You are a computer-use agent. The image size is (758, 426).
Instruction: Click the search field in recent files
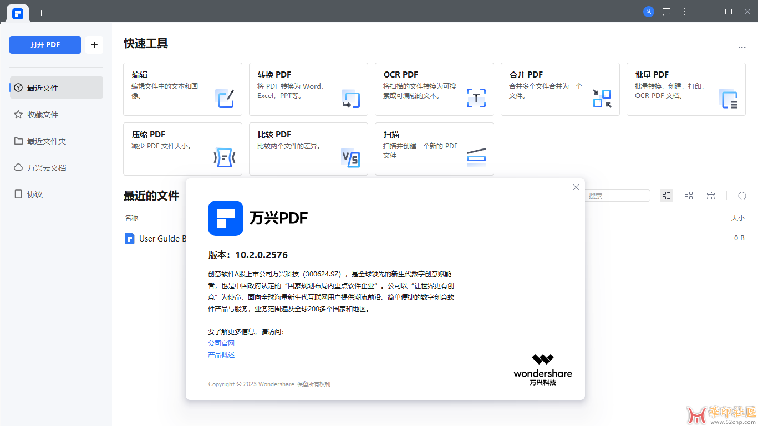617,196
